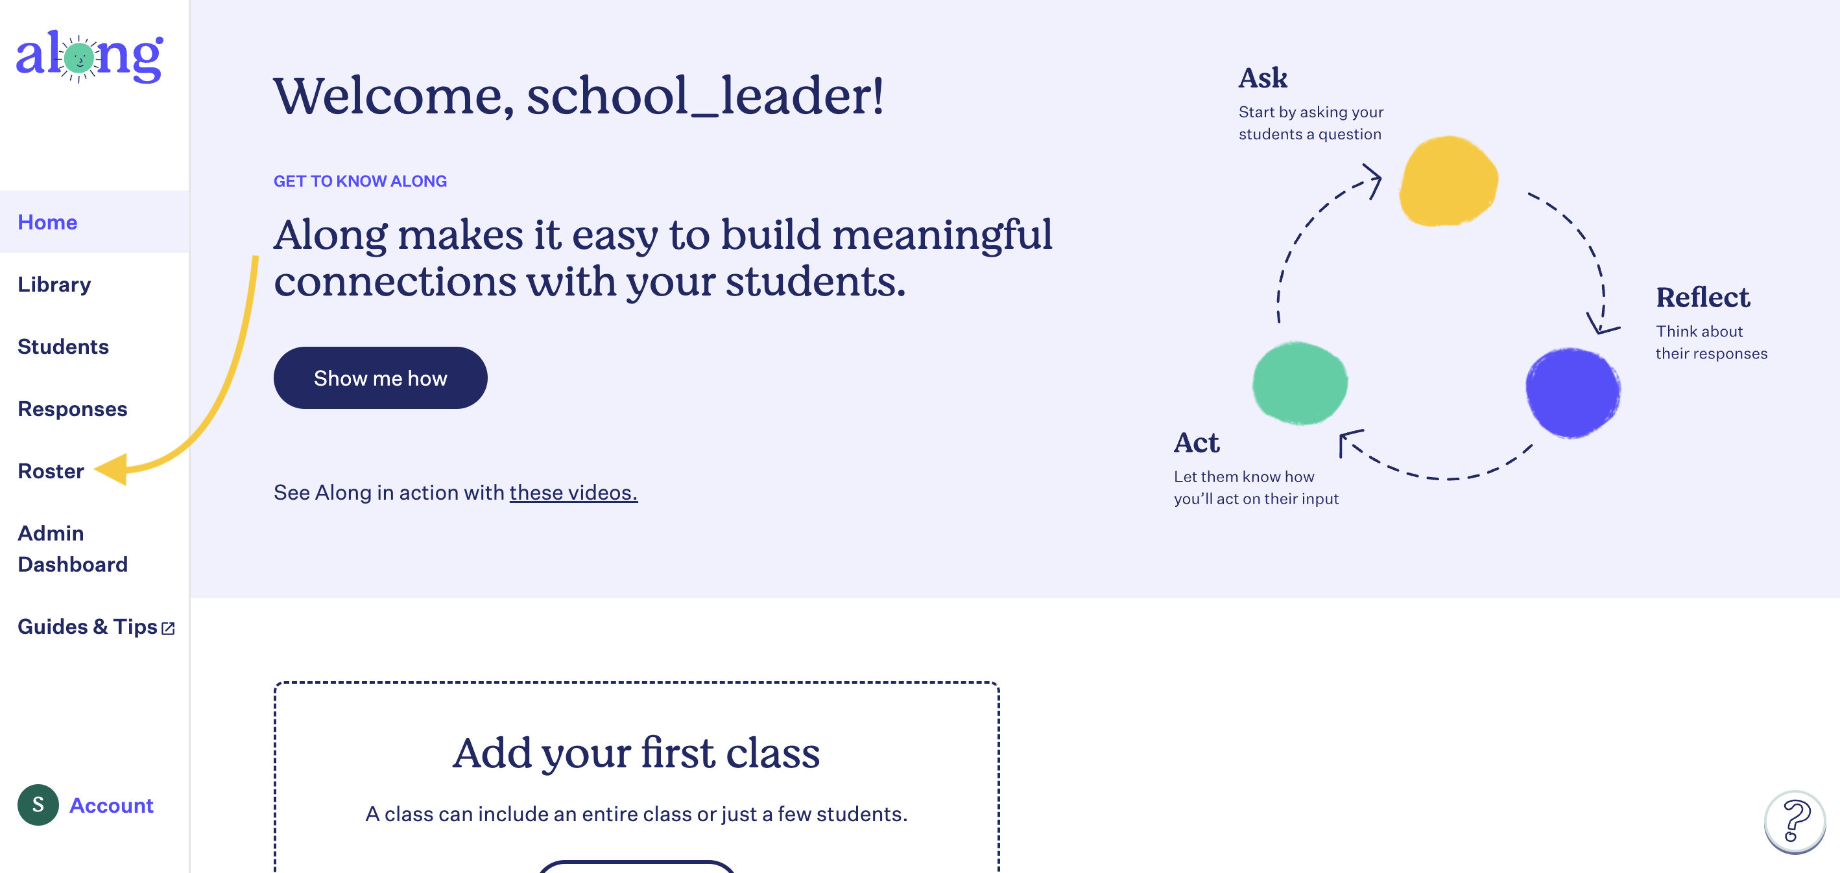This screenshot has width=1840, height=873.
Task: Follow the "these videos" link
Action: click(573, 493)
